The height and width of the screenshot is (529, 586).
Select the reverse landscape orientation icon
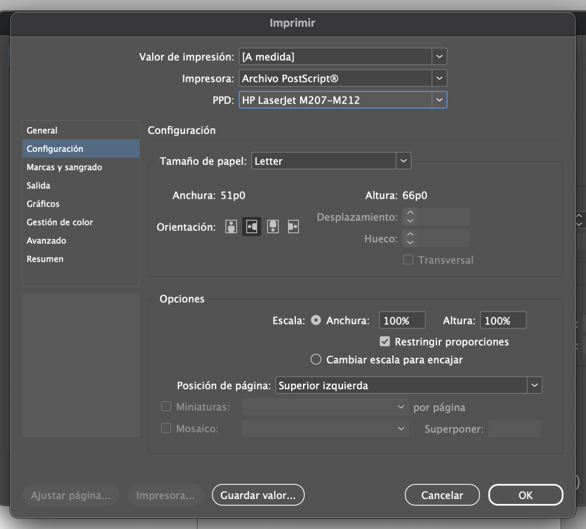click(x=293, y=227)
